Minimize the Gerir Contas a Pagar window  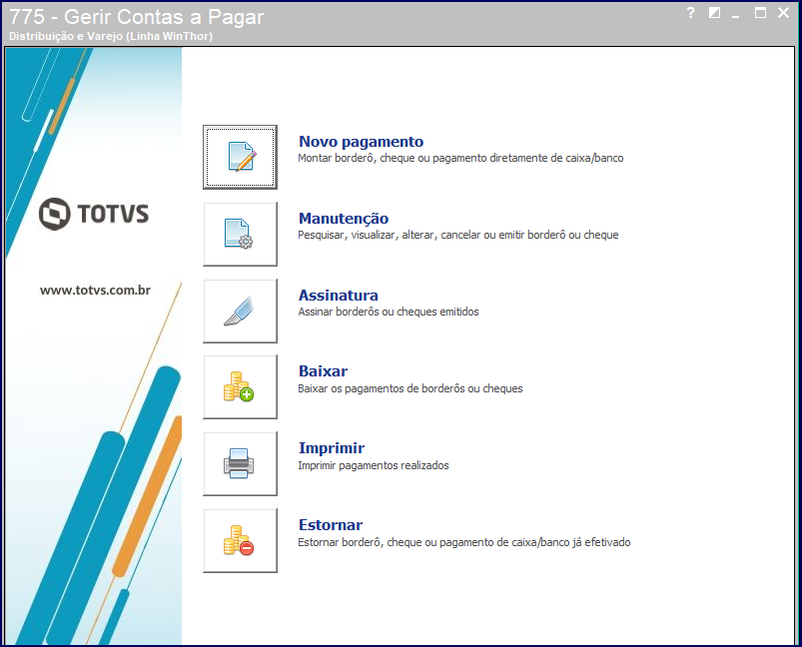[735, 14]
